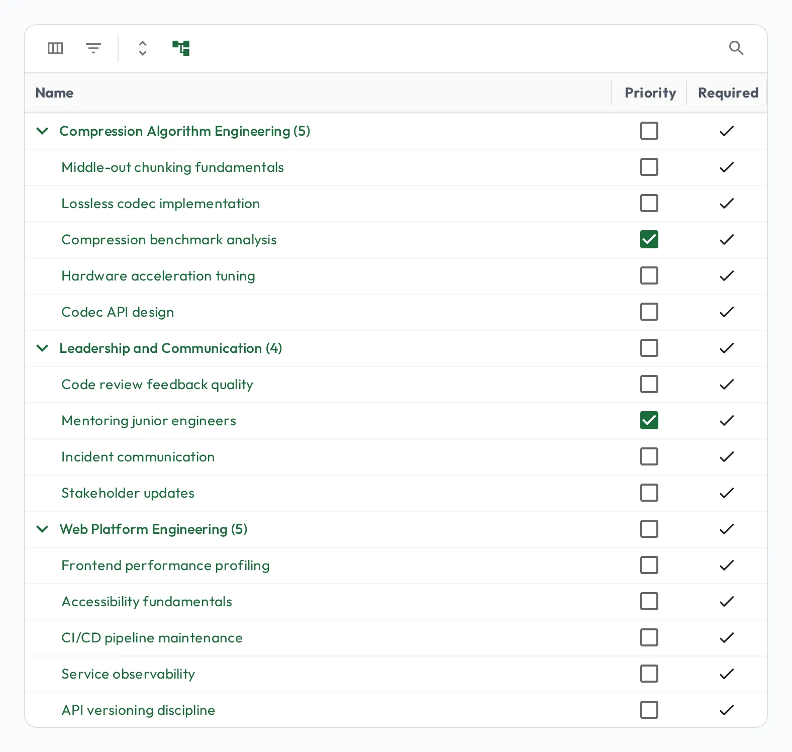
Task: Click Required checkmark for Compression Algorithm Engineering
Action: [x=727, y=131]
